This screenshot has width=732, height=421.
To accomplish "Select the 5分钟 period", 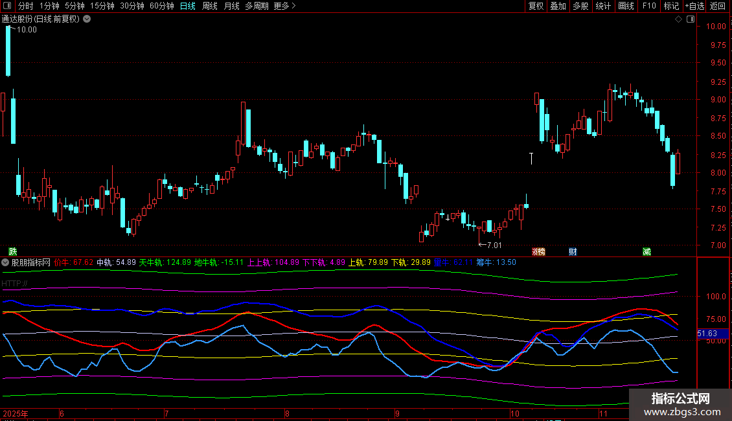I will point(74,6).
